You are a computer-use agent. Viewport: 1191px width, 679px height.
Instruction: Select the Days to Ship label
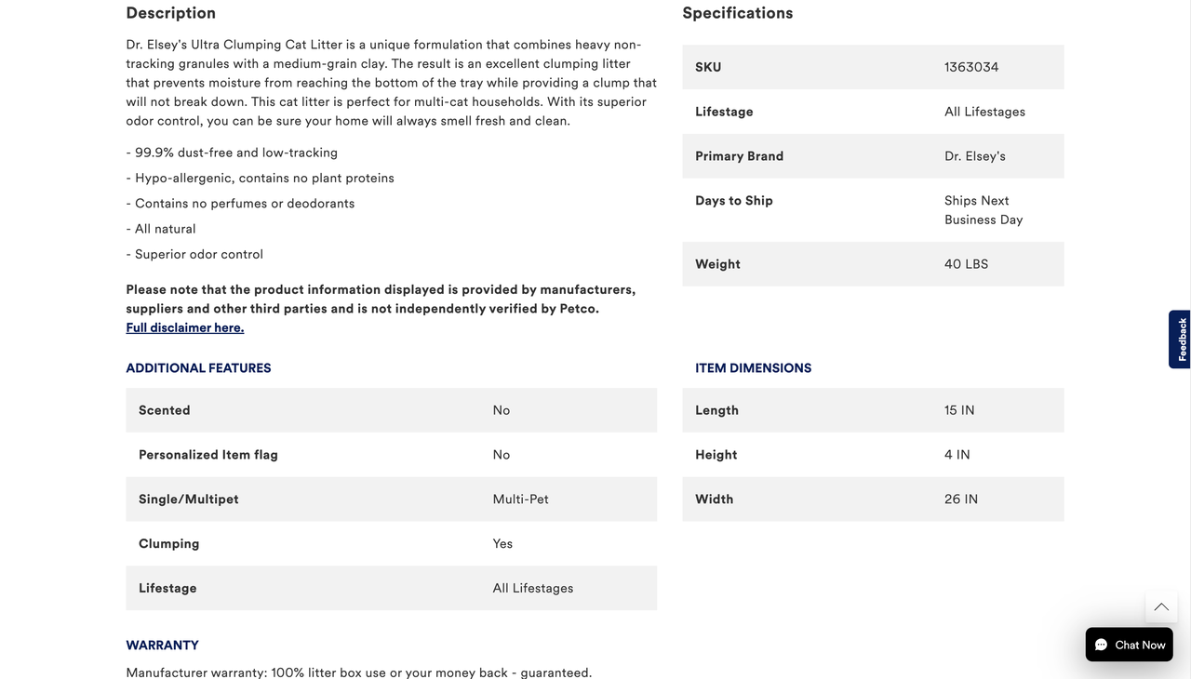tap(734, 201)
